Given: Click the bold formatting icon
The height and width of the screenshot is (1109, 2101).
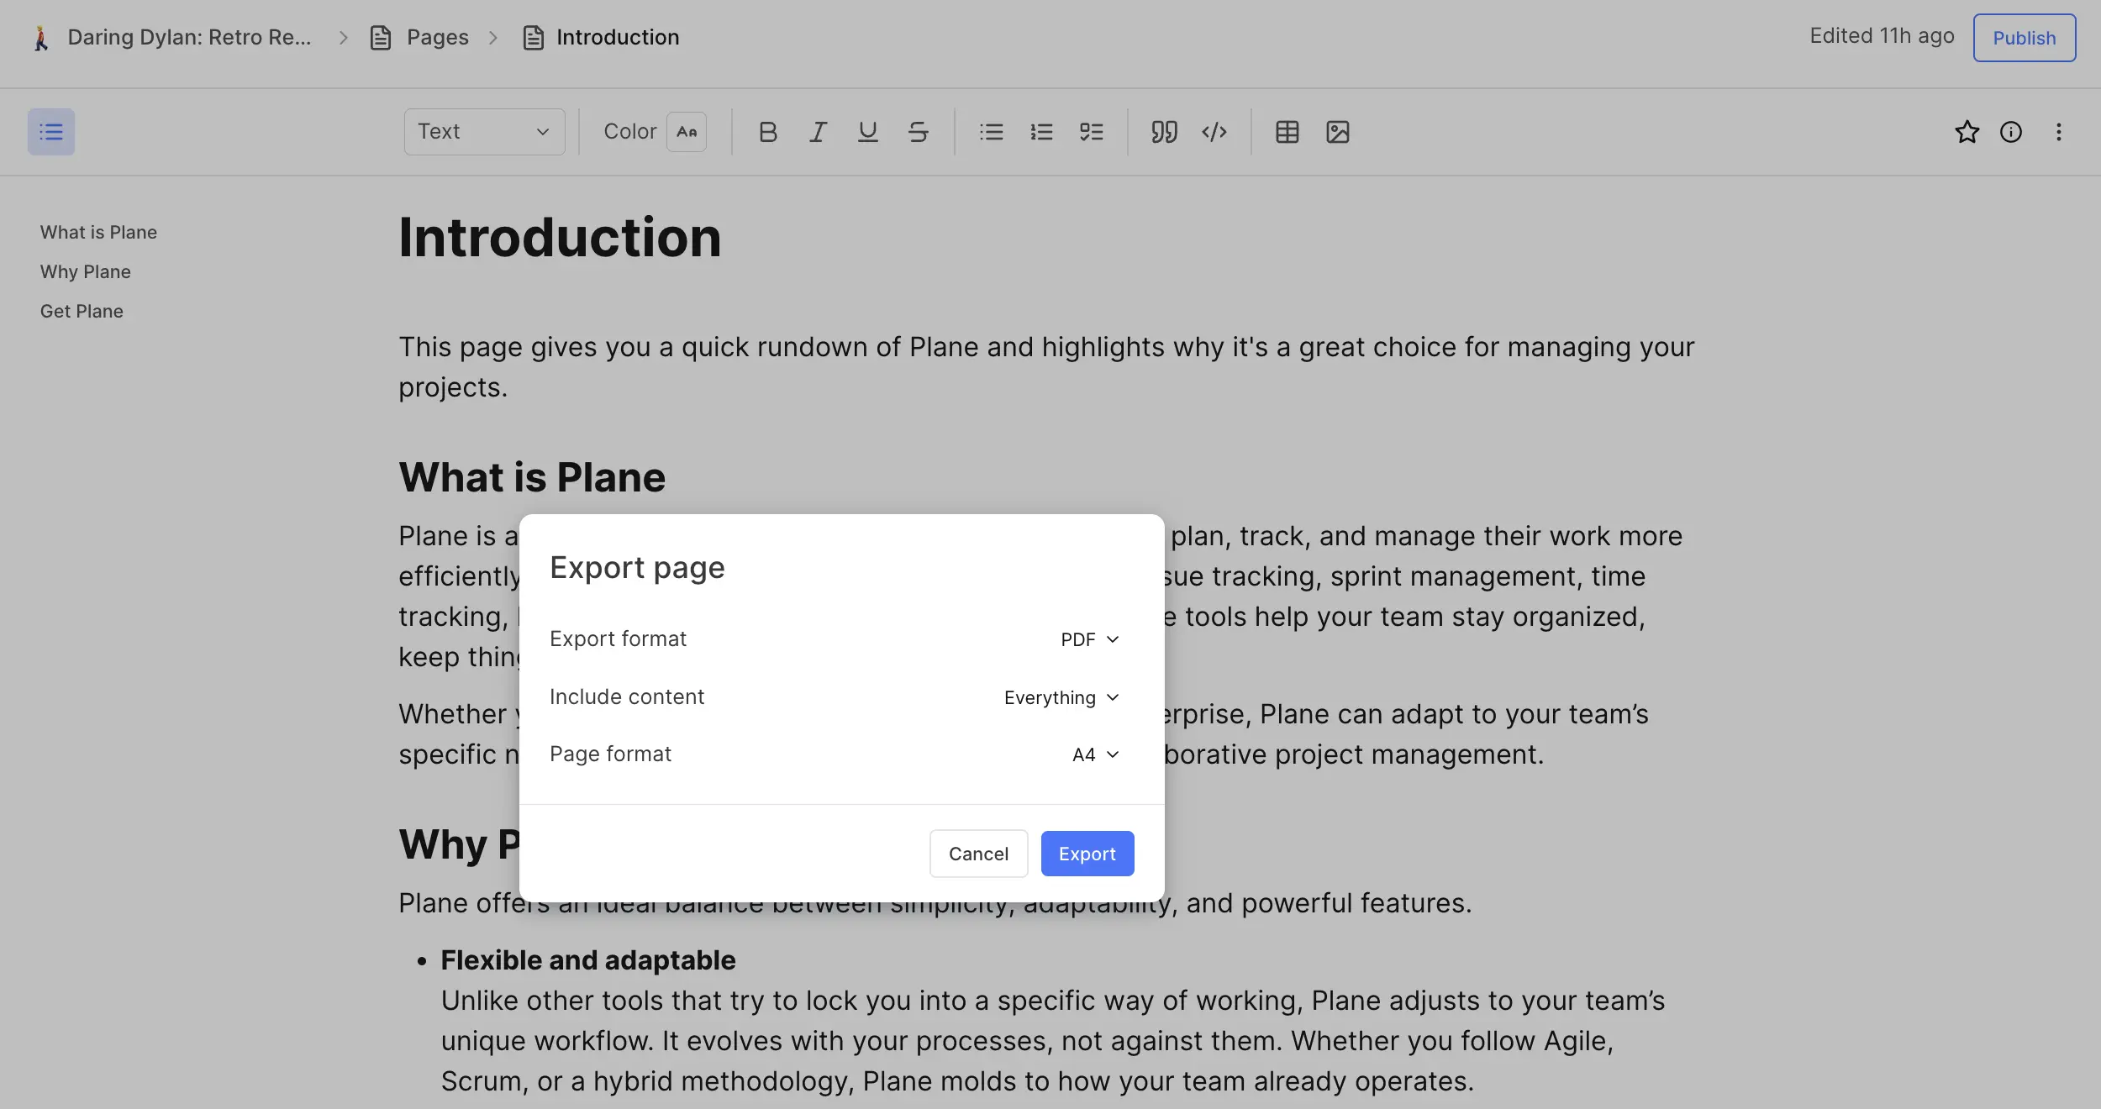Looking at the screenshot, I should [766, 130].
